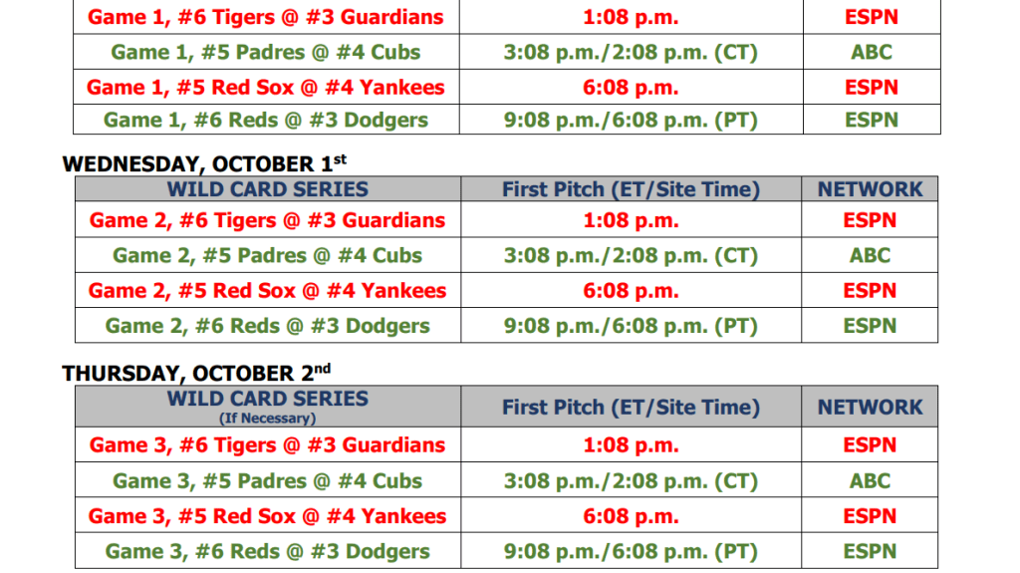Viewport: 1020px width, 573px height.
Task: Click the THURSDAY, OCTOBER 2nd heading
Action: click(x=196, y=373)
